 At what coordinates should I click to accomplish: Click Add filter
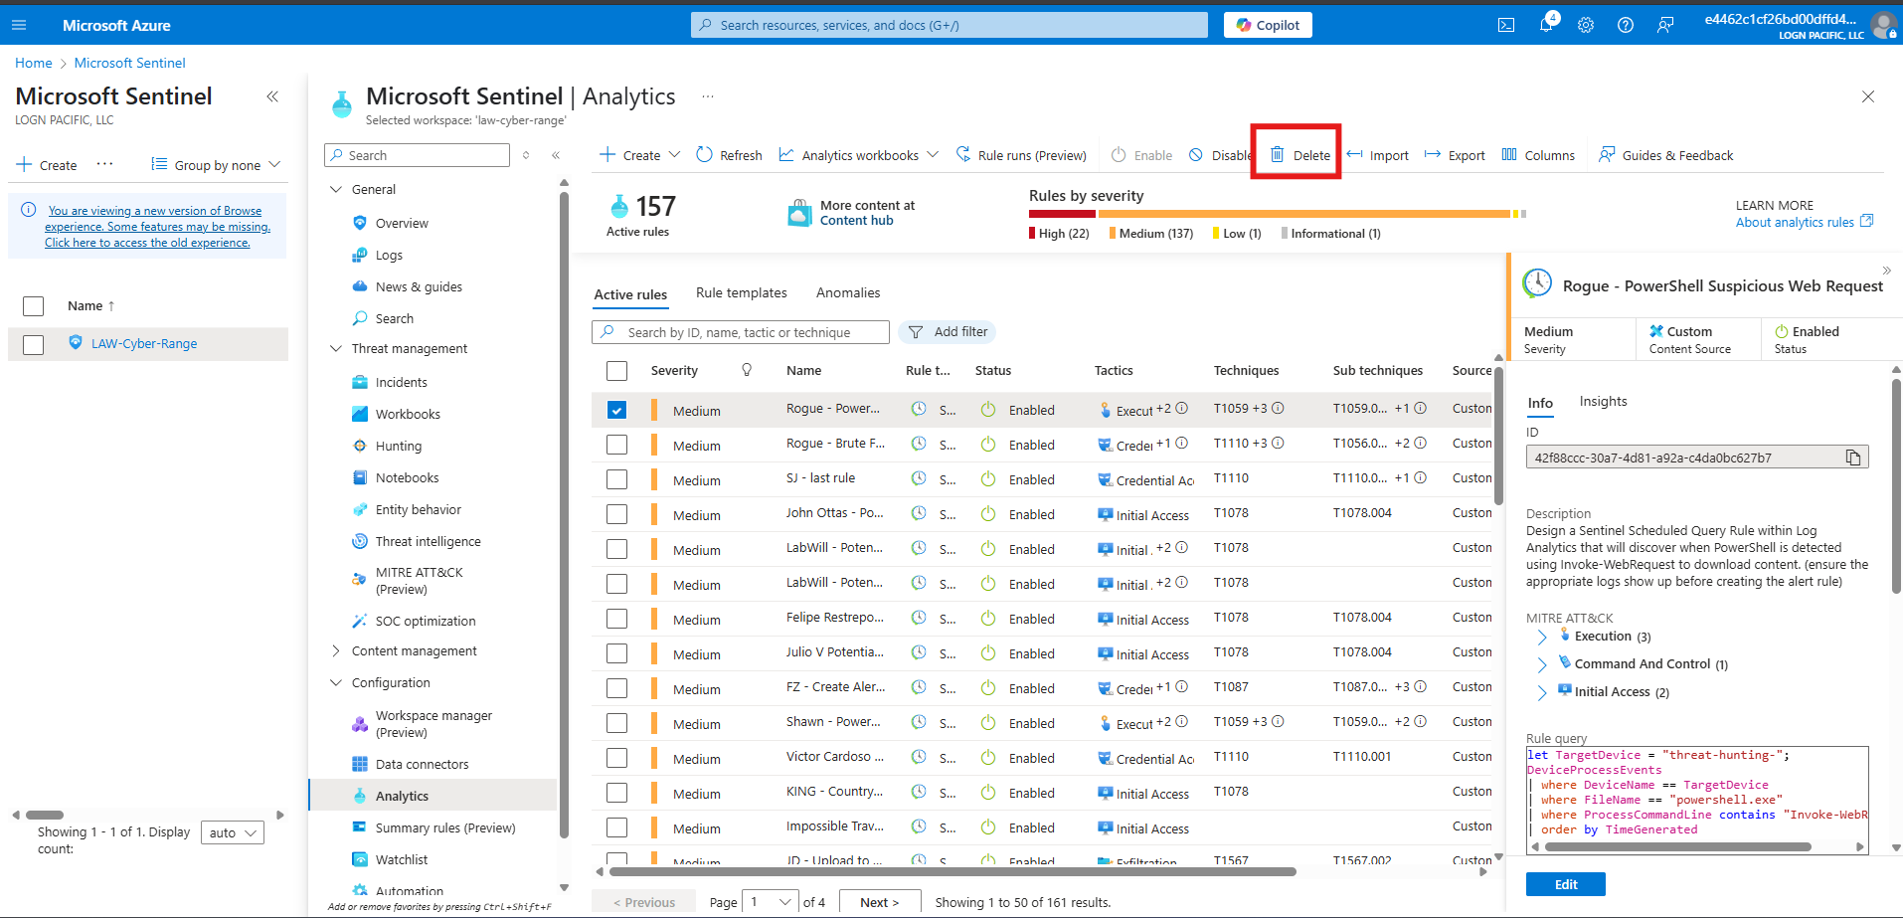tap(948, 332)
